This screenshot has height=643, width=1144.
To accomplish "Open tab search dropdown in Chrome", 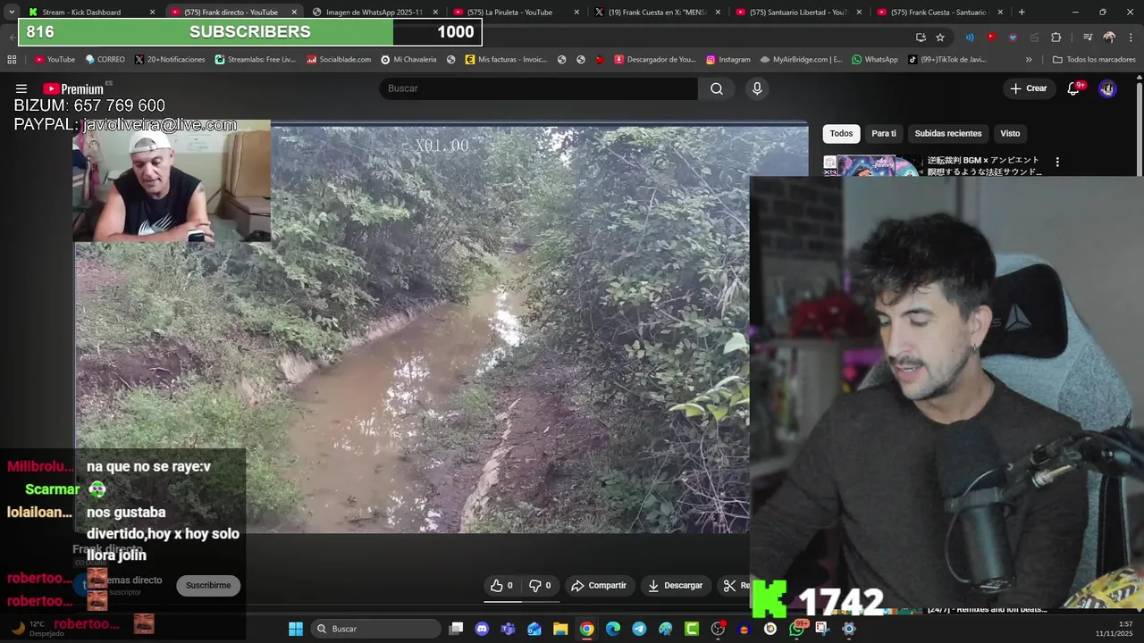I will tap(11, 13).
